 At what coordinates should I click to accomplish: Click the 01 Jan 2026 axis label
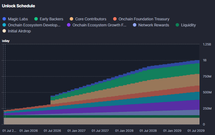point(29,131)
